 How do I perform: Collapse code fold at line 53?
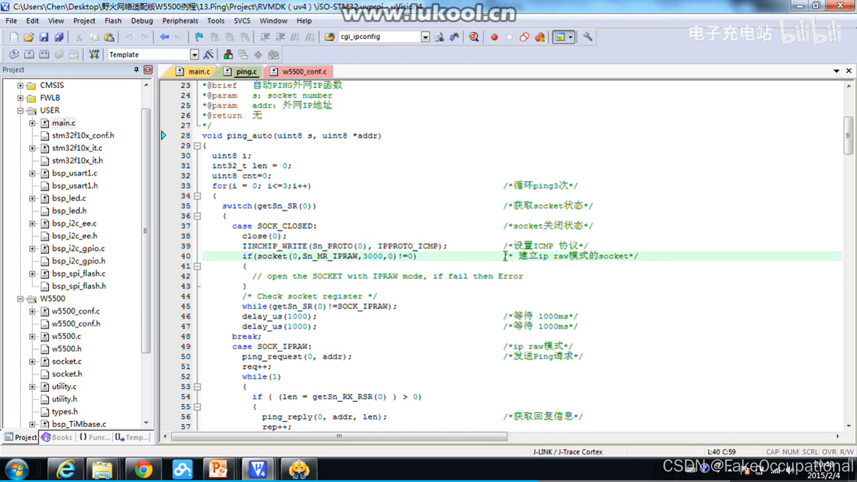pyautogui.click(x=197, y=387)
